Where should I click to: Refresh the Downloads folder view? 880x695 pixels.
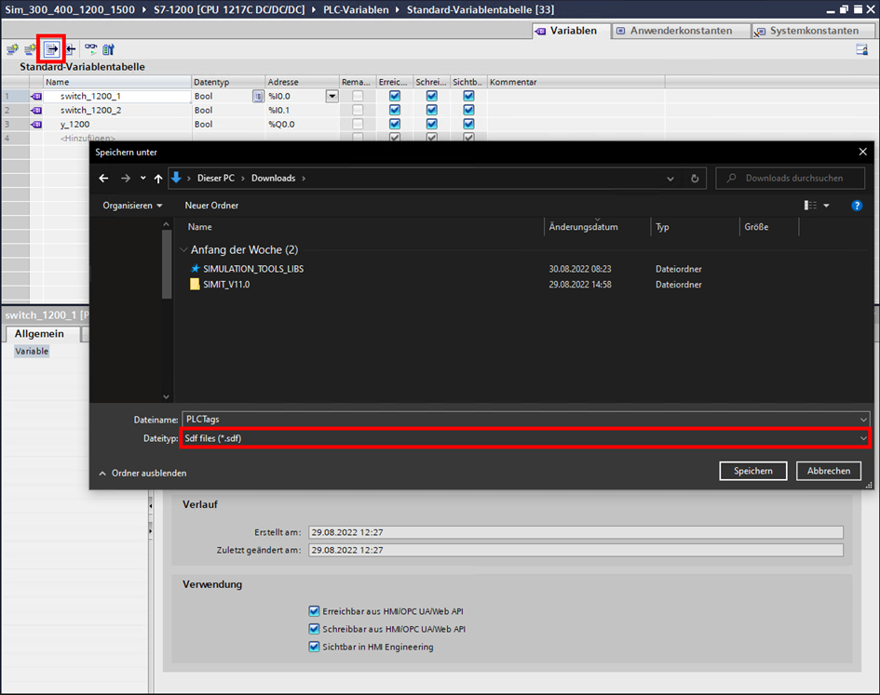pos(695,179)
